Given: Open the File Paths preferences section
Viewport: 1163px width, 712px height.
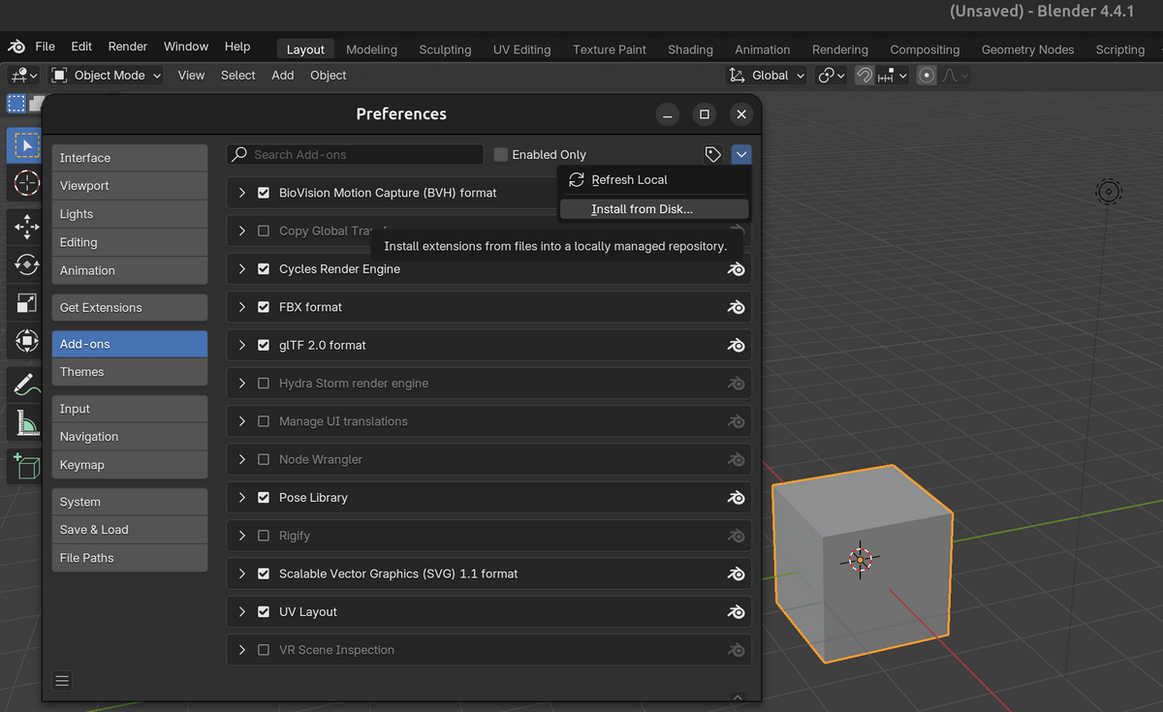Looking at the screenshot, I should pos(130,558).
